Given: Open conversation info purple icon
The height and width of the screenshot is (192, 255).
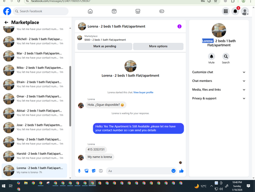Looking at the screenshot, I should click(180, 26).
